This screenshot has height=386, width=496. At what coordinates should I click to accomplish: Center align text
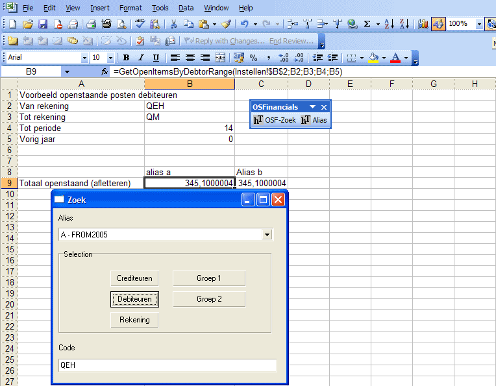(190, 58)
